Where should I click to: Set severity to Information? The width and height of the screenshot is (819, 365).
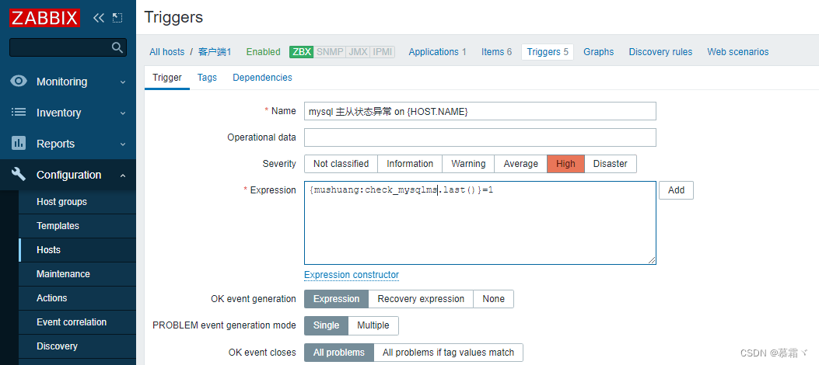point(409,164)
